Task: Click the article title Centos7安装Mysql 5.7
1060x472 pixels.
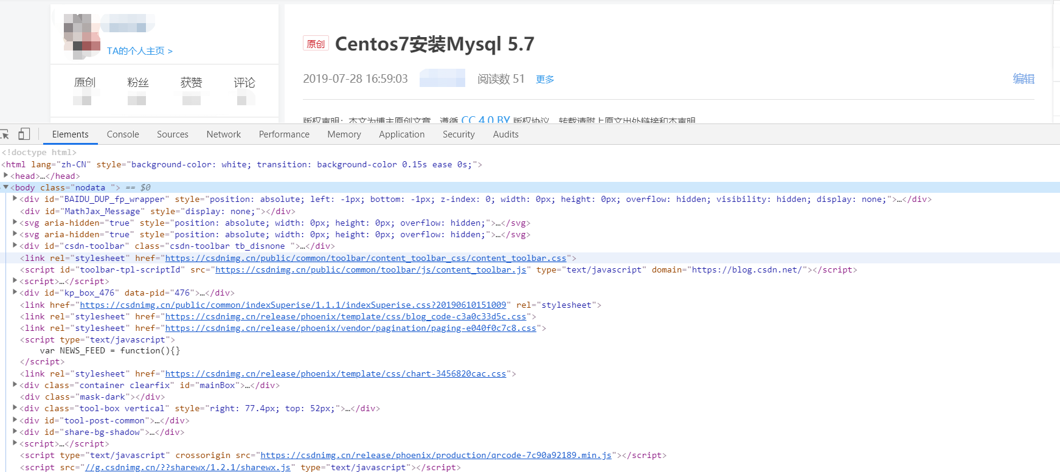Action: coord(434,44)
